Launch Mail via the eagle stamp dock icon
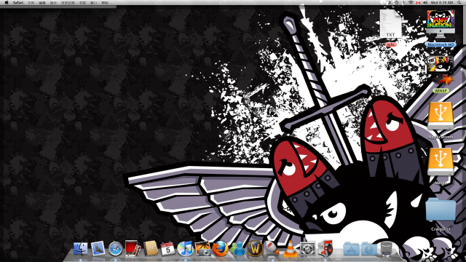Viewport: 466px width, 262px height. pos(98,249)
